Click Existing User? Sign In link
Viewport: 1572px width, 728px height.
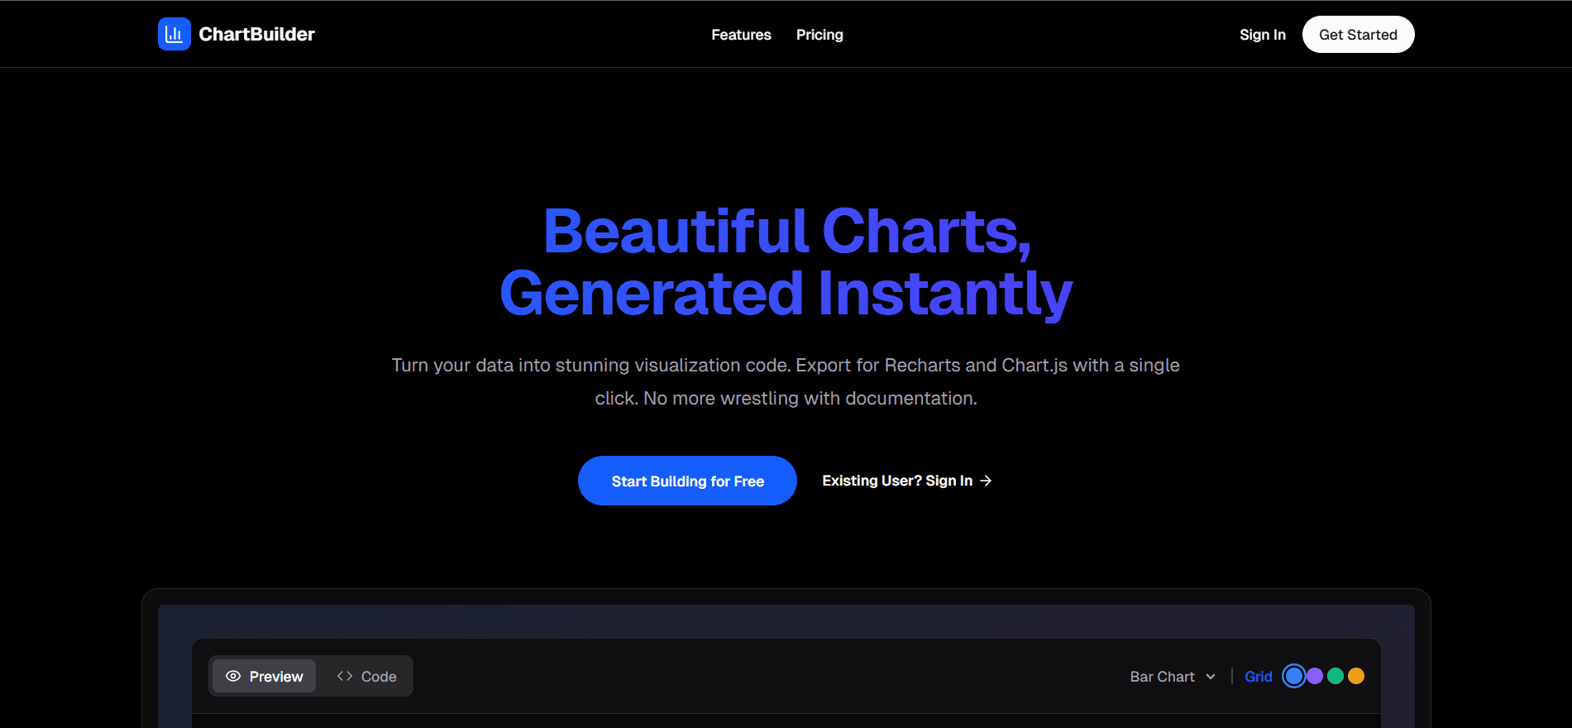pos(906,481)
